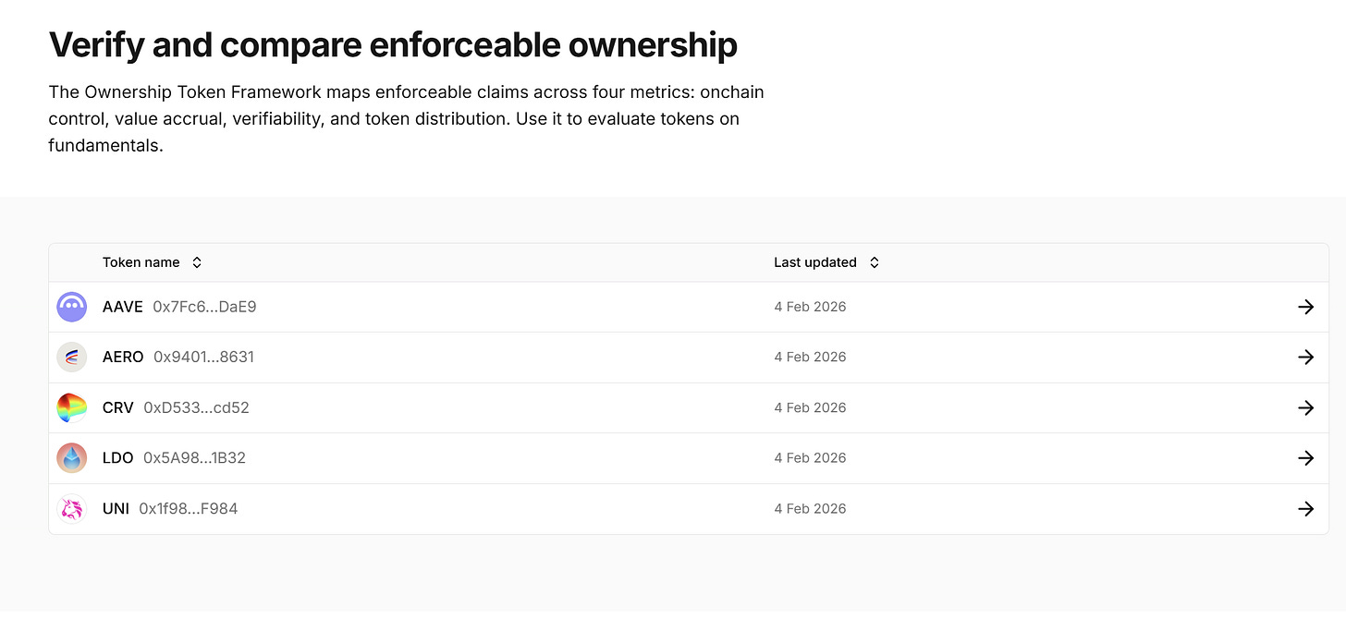This screenshot has width=1346, height=643.
Task: Click the LDO address 0x5A98...1B32
Action: coord(194,457)
